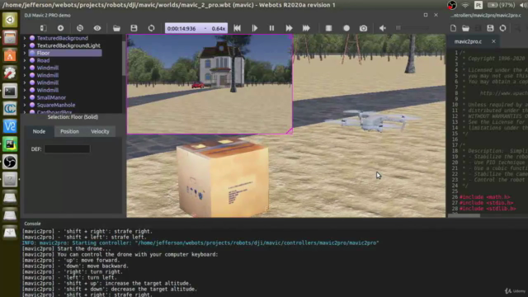Open Files manager from launcher
Image resolution: width=528 pixels, height=297 pixels.
[x=10, y=37]
